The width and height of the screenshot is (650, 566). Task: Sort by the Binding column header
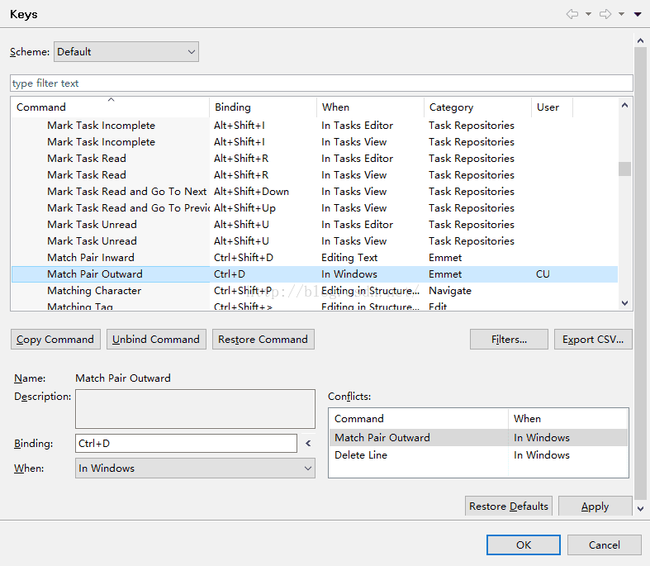(x=263, y=107)
